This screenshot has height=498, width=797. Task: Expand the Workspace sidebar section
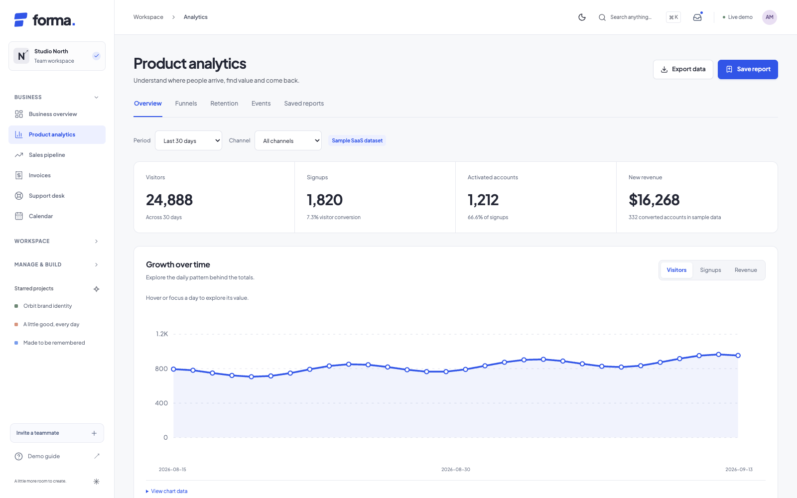(x=57, y=241)
